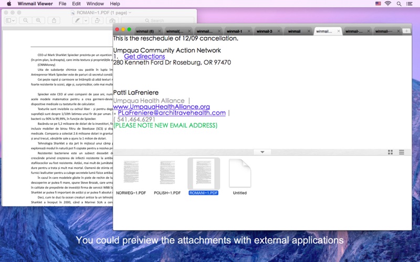Screen dimensions: 420x262
Task: Select the Untitled attachment file icon
Action: click(240, 173)
